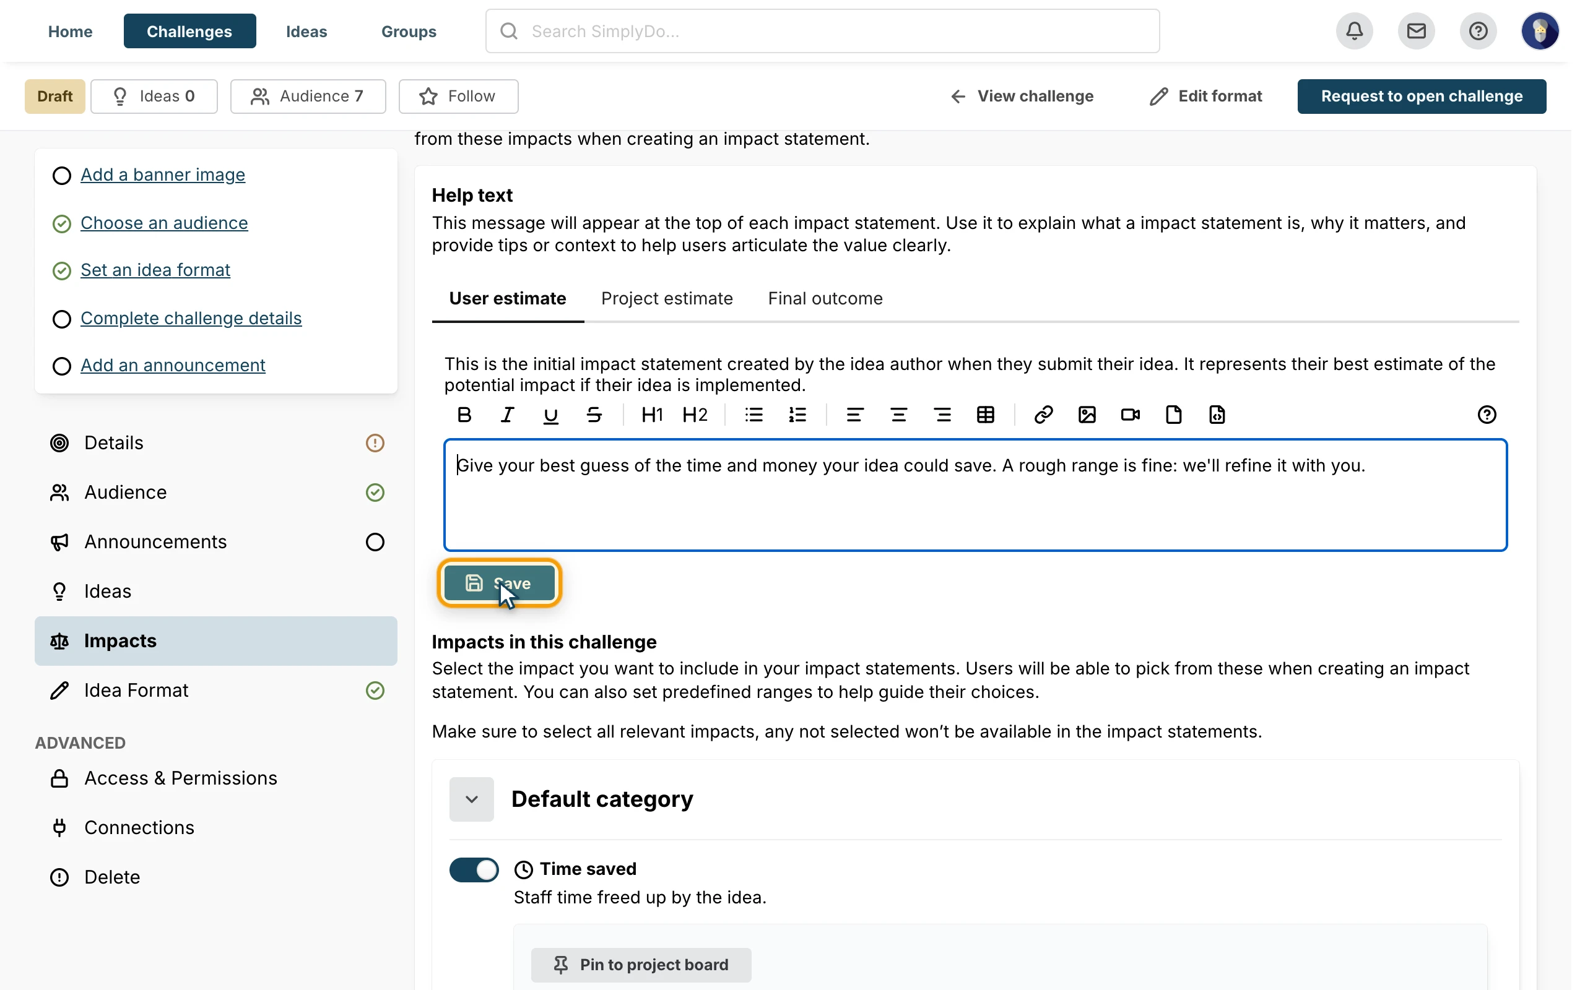This screenshot has width=1585, height=990.
Task: Center align text
Action: [898, 415]
